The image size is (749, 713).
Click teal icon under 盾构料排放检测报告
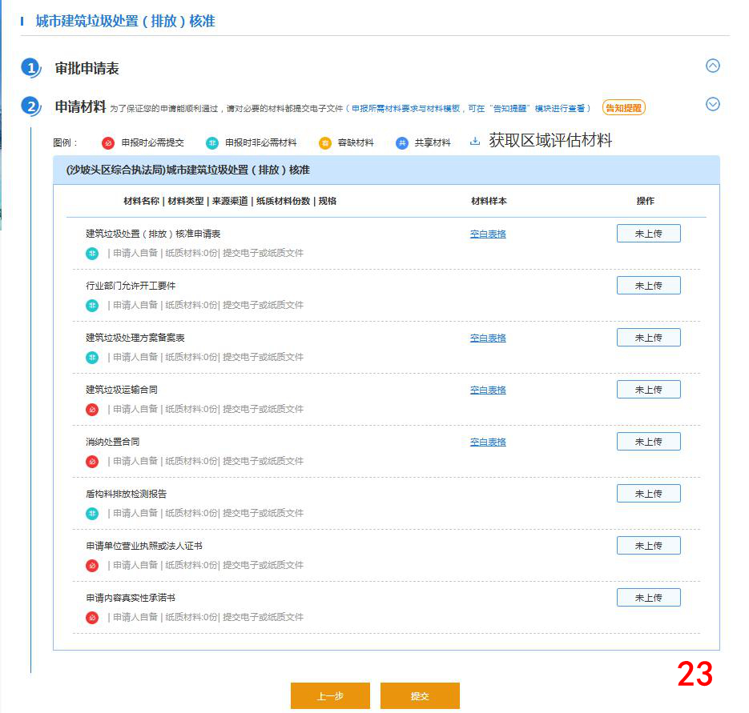[x=92, y=514]
